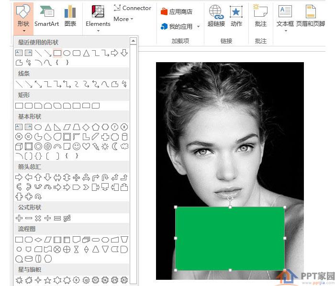Add a 动作 action
Viewport: 335px width, 286px height.
(x=236, y=16)
